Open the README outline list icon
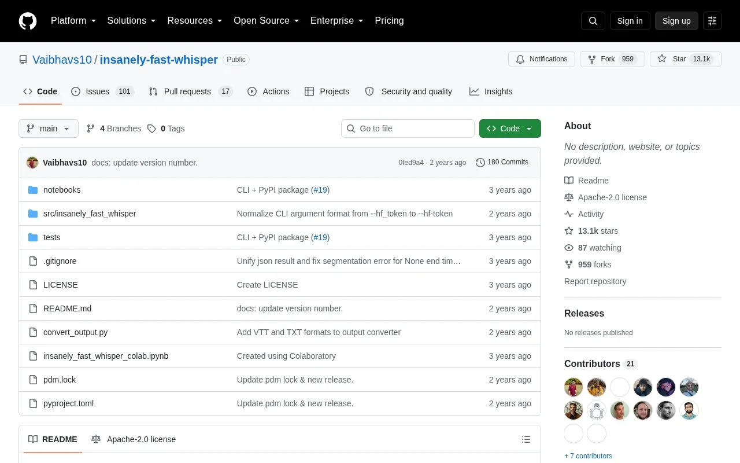The image size is (740, 463). 526,439
